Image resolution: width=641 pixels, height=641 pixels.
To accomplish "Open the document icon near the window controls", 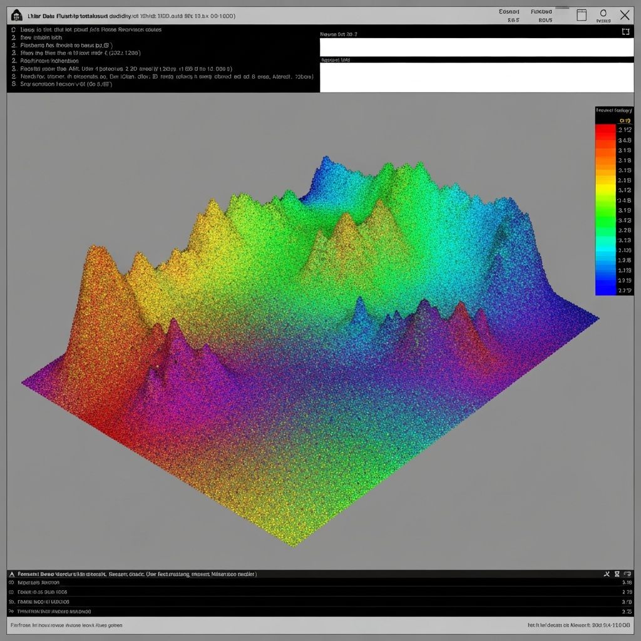I will tap(582, 15).
